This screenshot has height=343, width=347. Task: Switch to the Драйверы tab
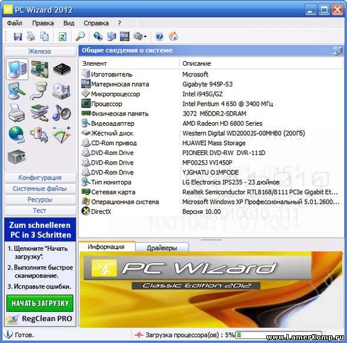(x=162, y=247)
